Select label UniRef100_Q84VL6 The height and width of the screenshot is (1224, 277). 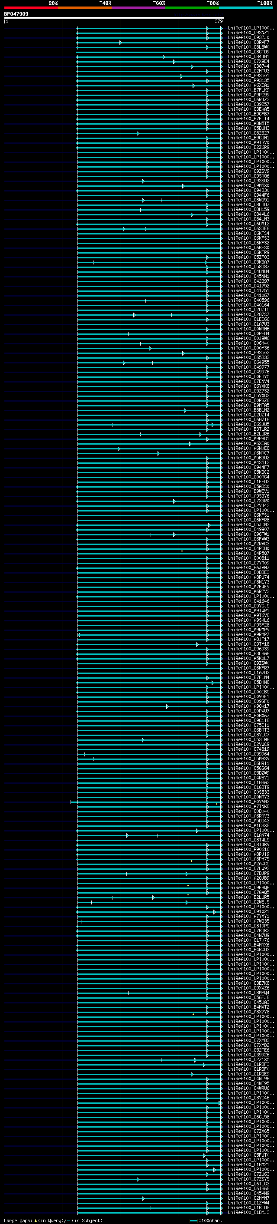point(248,214)
